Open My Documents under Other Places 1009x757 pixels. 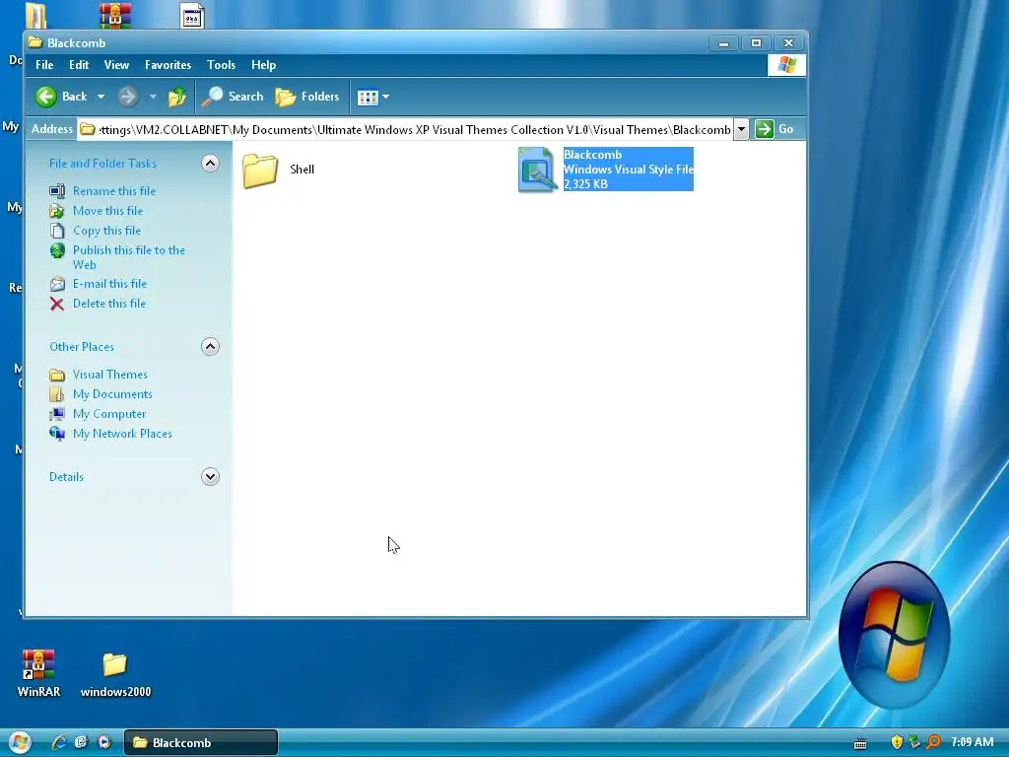point(112,394)
